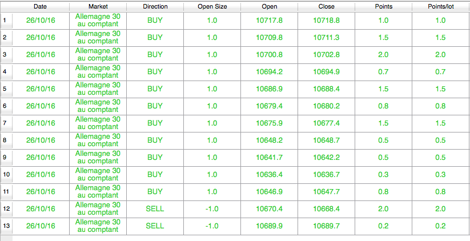The height and width of the screenshot is (241, 470).
Task: Select the open price 10648.2 cell
Action: coord(269,140)
